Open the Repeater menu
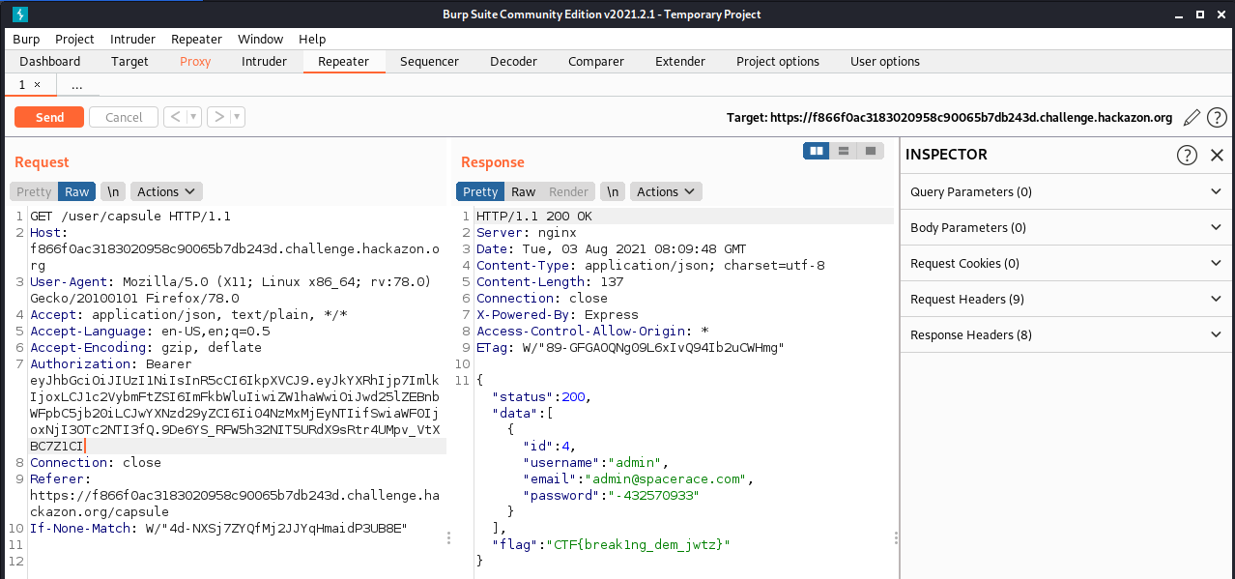Viewport: 1235px width, 579px height. (196, 39)
